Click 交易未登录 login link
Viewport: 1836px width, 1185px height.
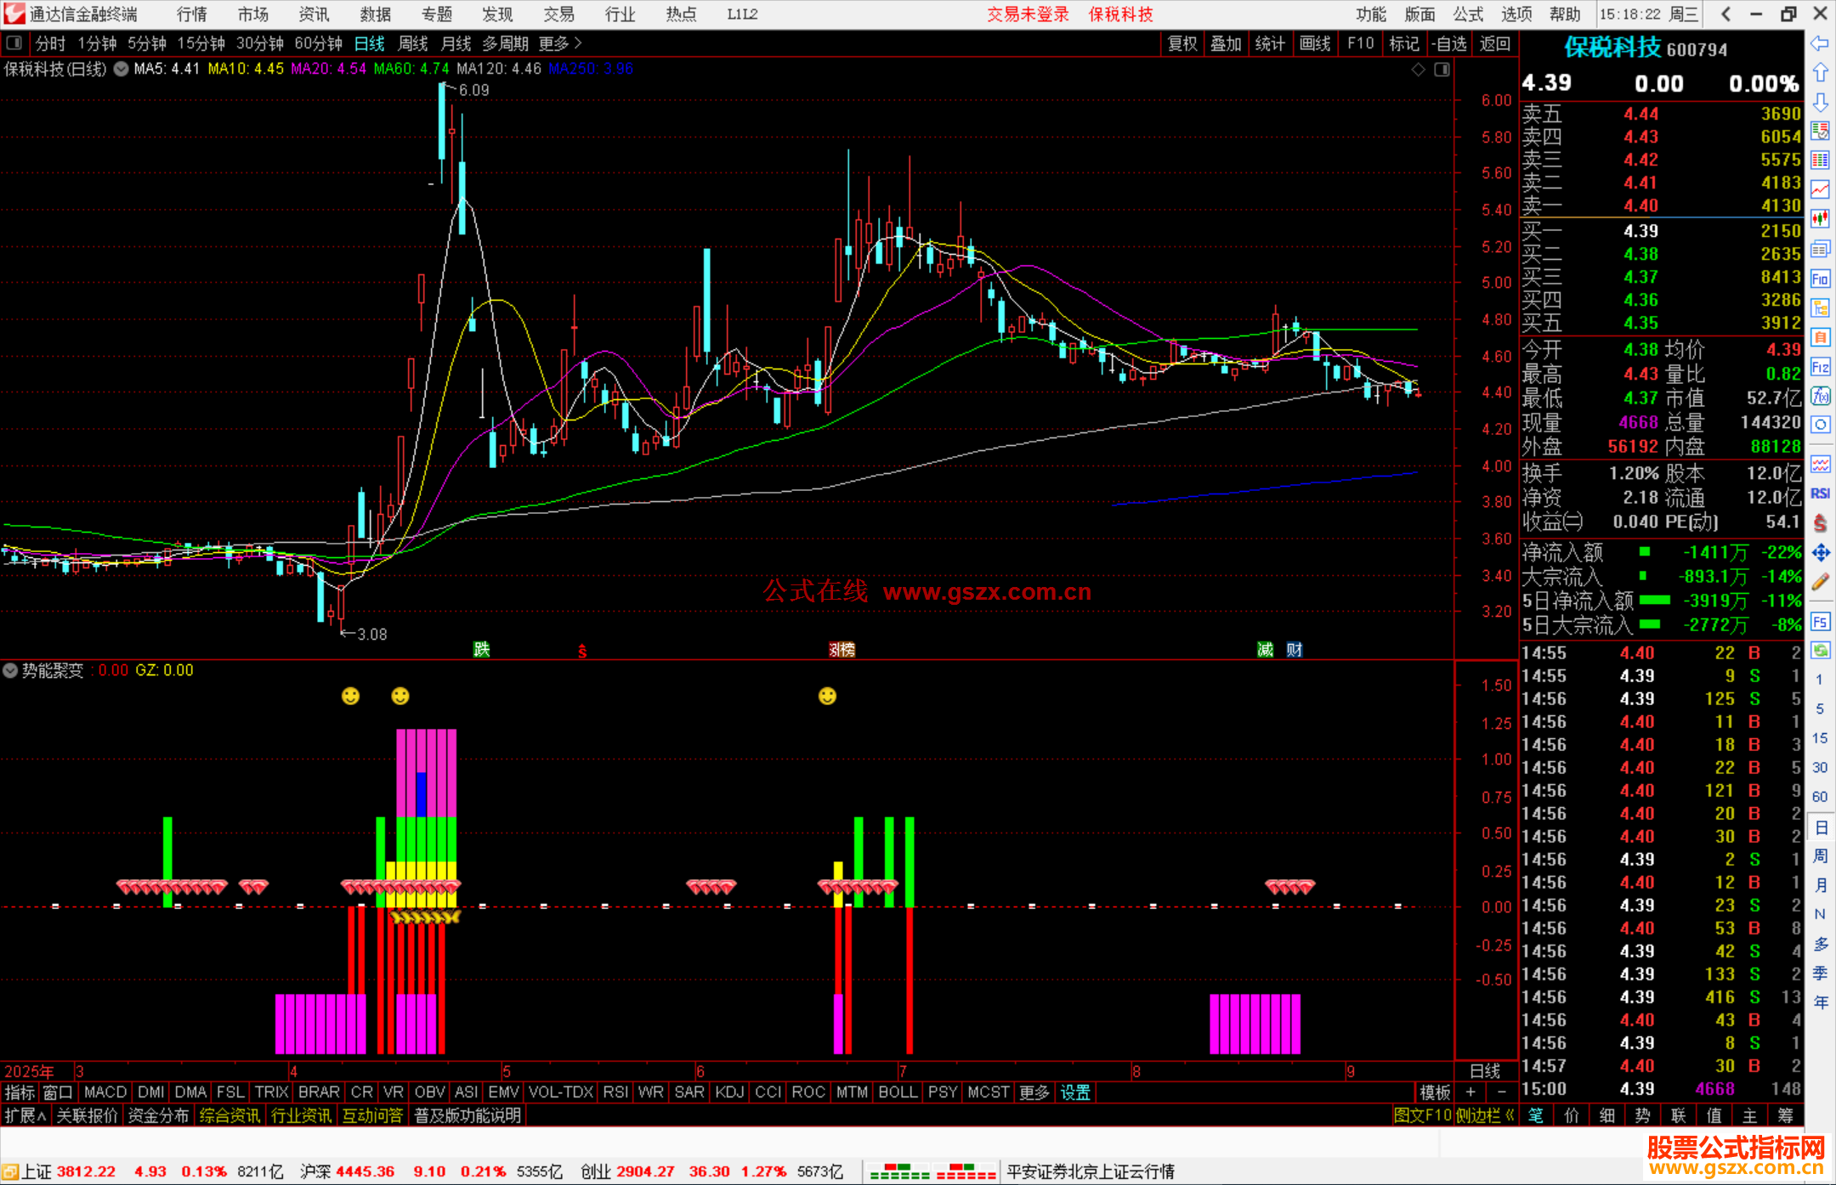point(1028,14)
